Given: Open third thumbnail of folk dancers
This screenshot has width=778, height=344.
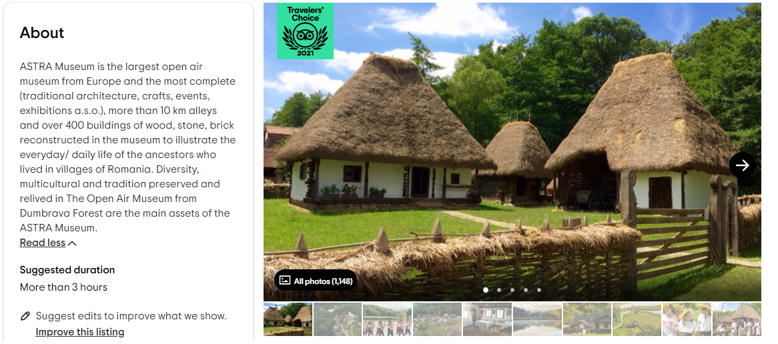Looking at the screenshot, I should point(388,319).
